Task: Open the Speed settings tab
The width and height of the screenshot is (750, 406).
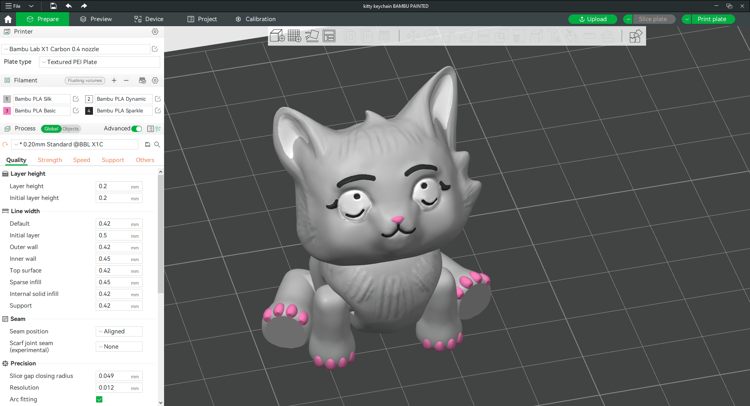Action: click(82, 160)
